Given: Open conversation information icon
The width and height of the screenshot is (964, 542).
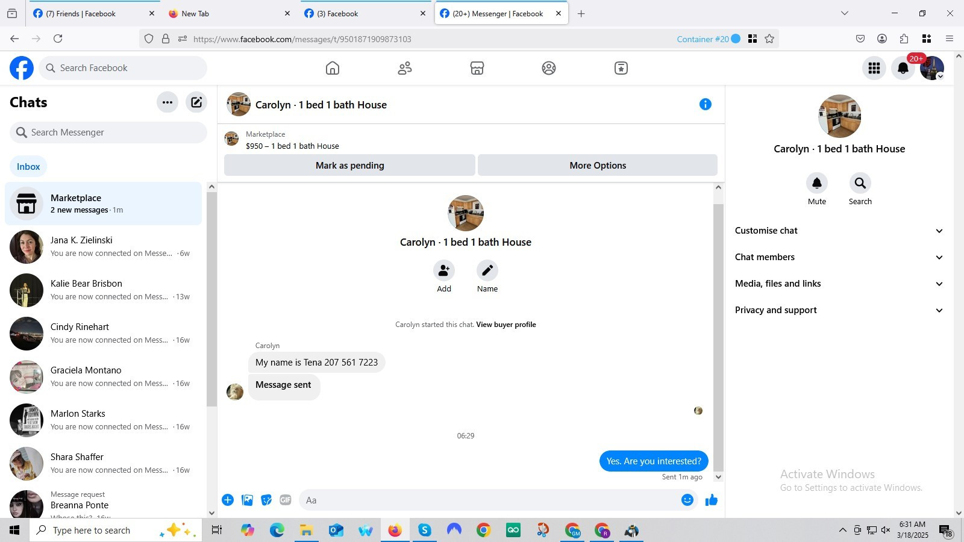Looking at the screenshot, I should [706, 104].
